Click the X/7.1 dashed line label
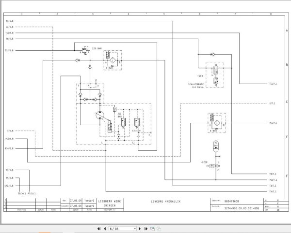 (272, 103)
